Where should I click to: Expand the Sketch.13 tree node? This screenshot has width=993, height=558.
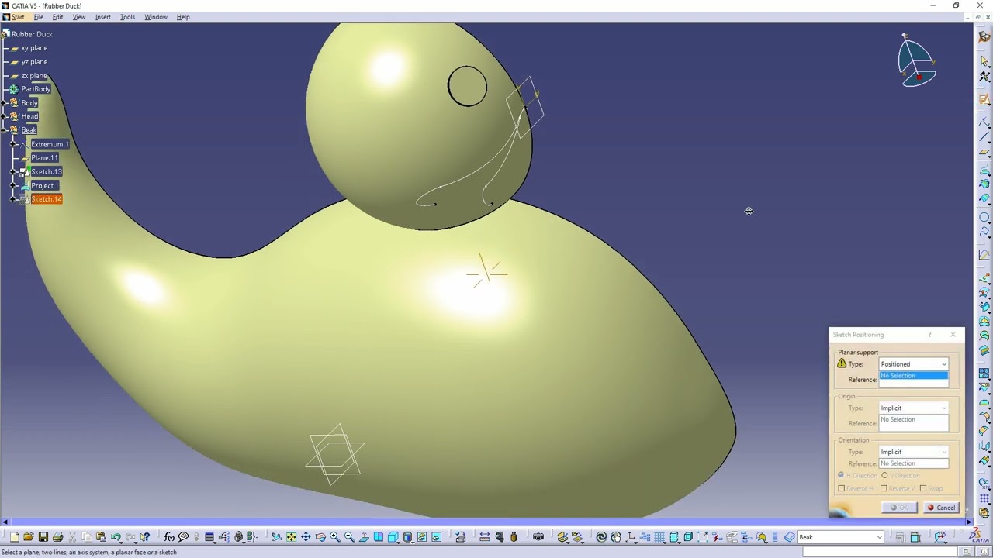13,172
